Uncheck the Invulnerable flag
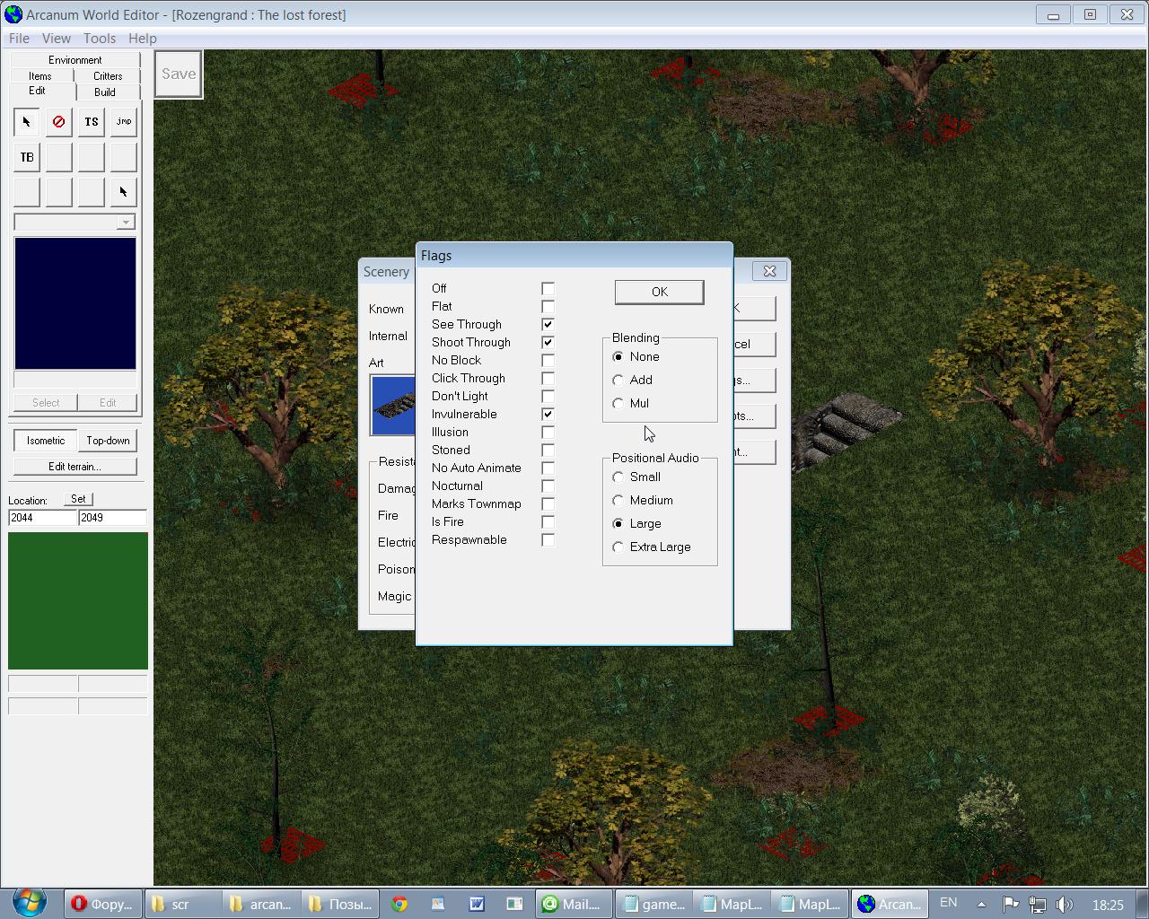Screen dimensions: 1149x919 (548, 415)
